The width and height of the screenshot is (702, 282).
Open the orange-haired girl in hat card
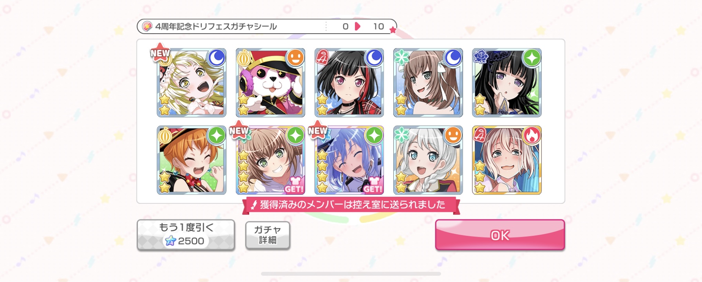pos(192,160)
